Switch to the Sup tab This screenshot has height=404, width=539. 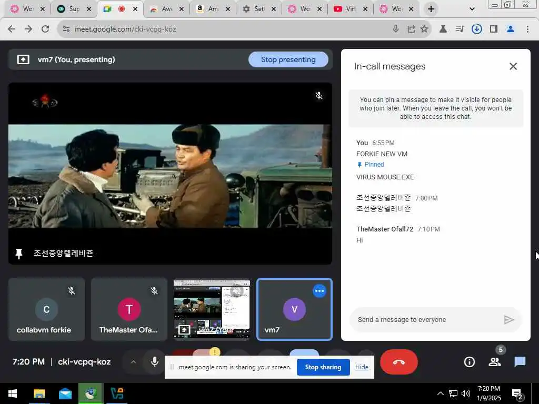[70, 9]
